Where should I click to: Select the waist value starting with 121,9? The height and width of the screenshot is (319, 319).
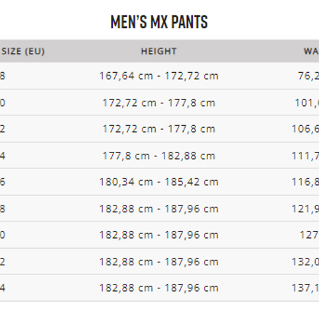306,209
